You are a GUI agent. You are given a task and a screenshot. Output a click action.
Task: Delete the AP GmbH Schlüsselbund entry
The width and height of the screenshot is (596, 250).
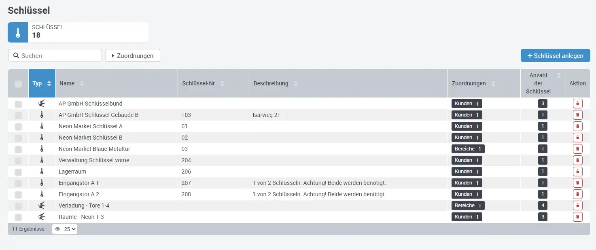coord(577,104)
